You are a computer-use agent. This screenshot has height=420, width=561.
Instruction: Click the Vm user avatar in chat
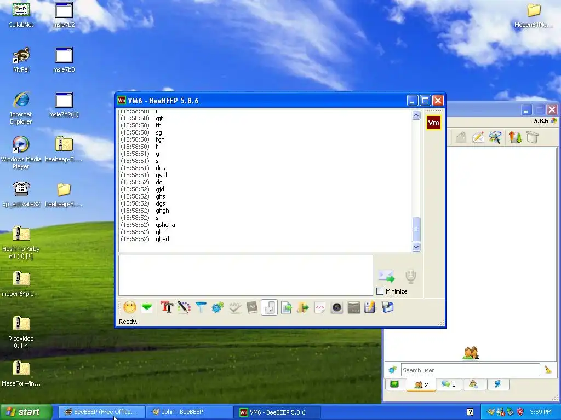(x=433, y=123)
